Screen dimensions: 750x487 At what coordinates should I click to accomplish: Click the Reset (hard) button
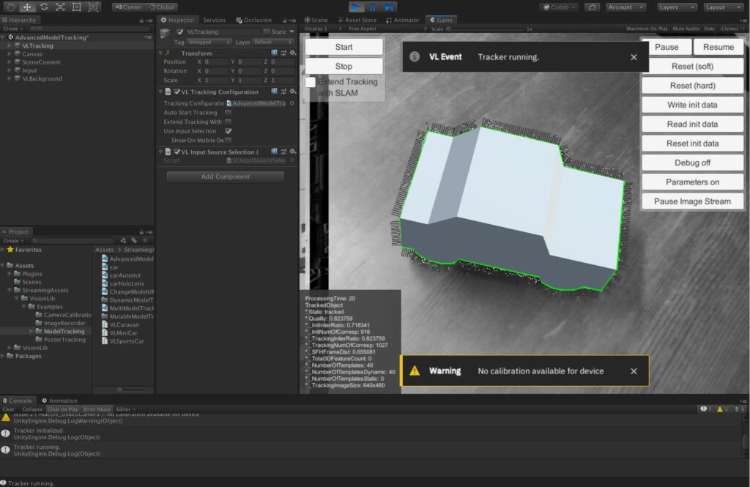click(x=692, y=86)
